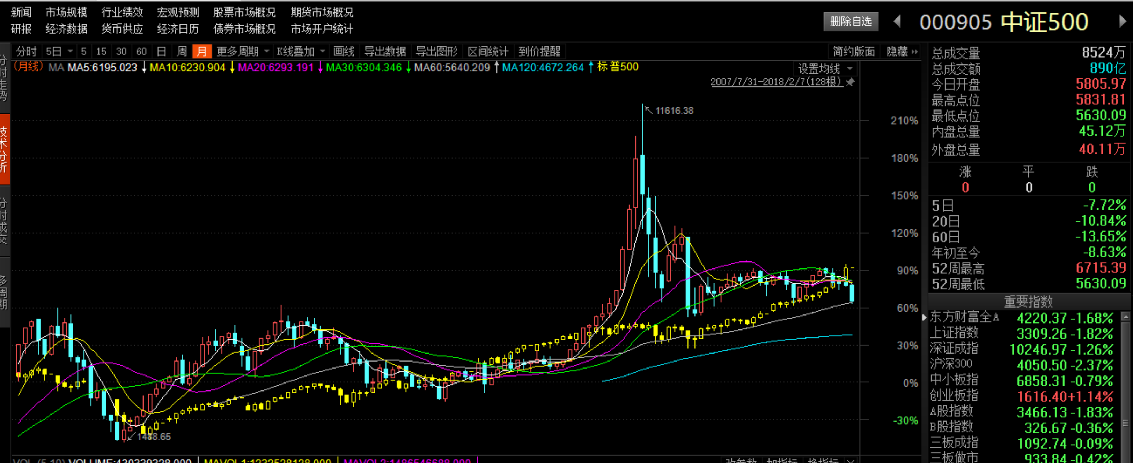Open the 更多周期 dropdown
This screenshot has width=1133, height=463.
(242, 52)
